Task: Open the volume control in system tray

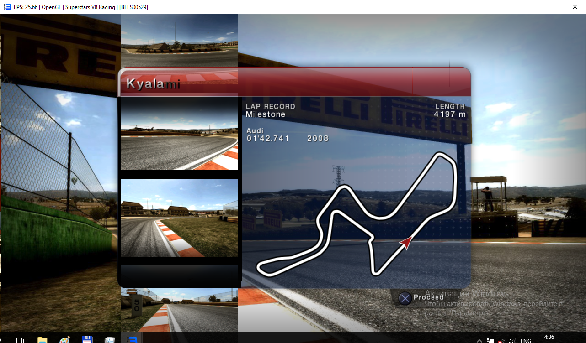Action: tap(512, 340)
